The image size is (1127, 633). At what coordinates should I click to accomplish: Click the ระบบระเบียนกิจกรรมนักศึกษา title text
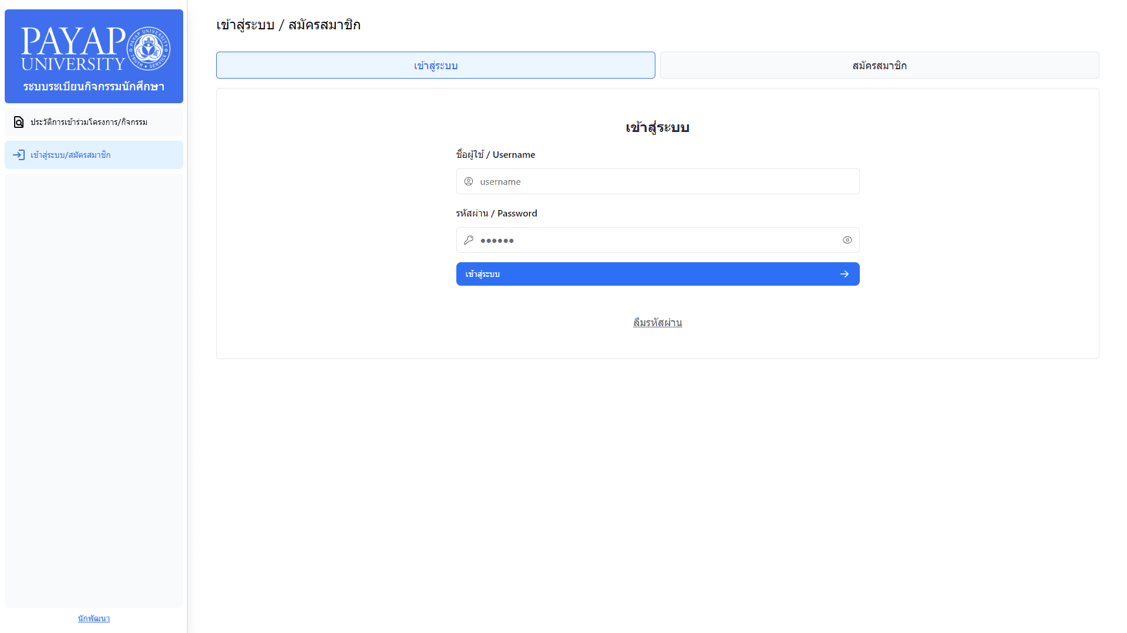[94, 86]
